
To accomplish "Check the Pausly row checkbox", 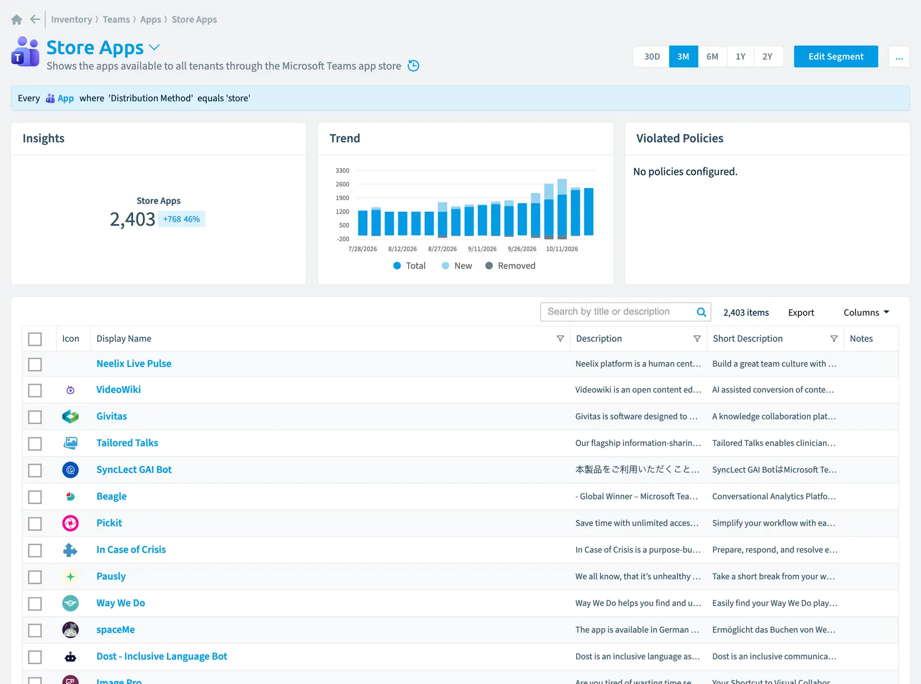I will pyautogui.click(x=35, y=577).
